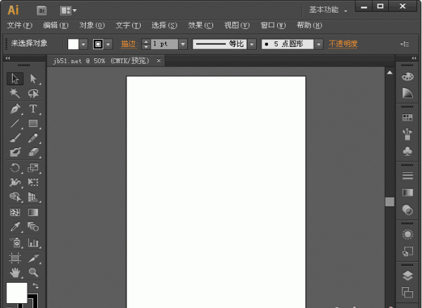Open the 编辑(E) menu
The image size is (422, 308).
click(x=56, y=25)
